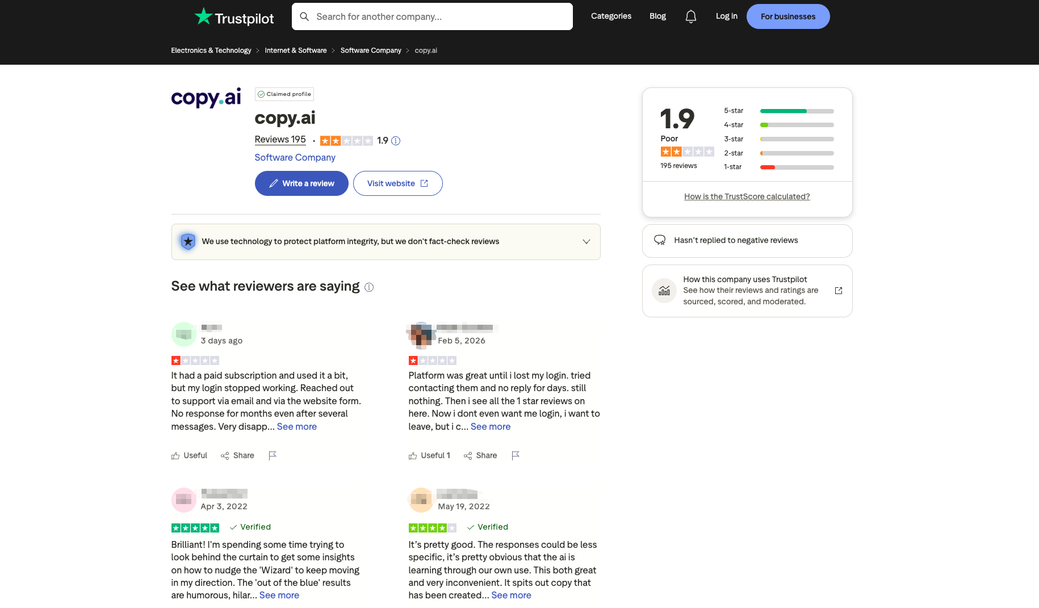Select the Trustpilot star logo

pyautogui.click(x=203, y=15)
